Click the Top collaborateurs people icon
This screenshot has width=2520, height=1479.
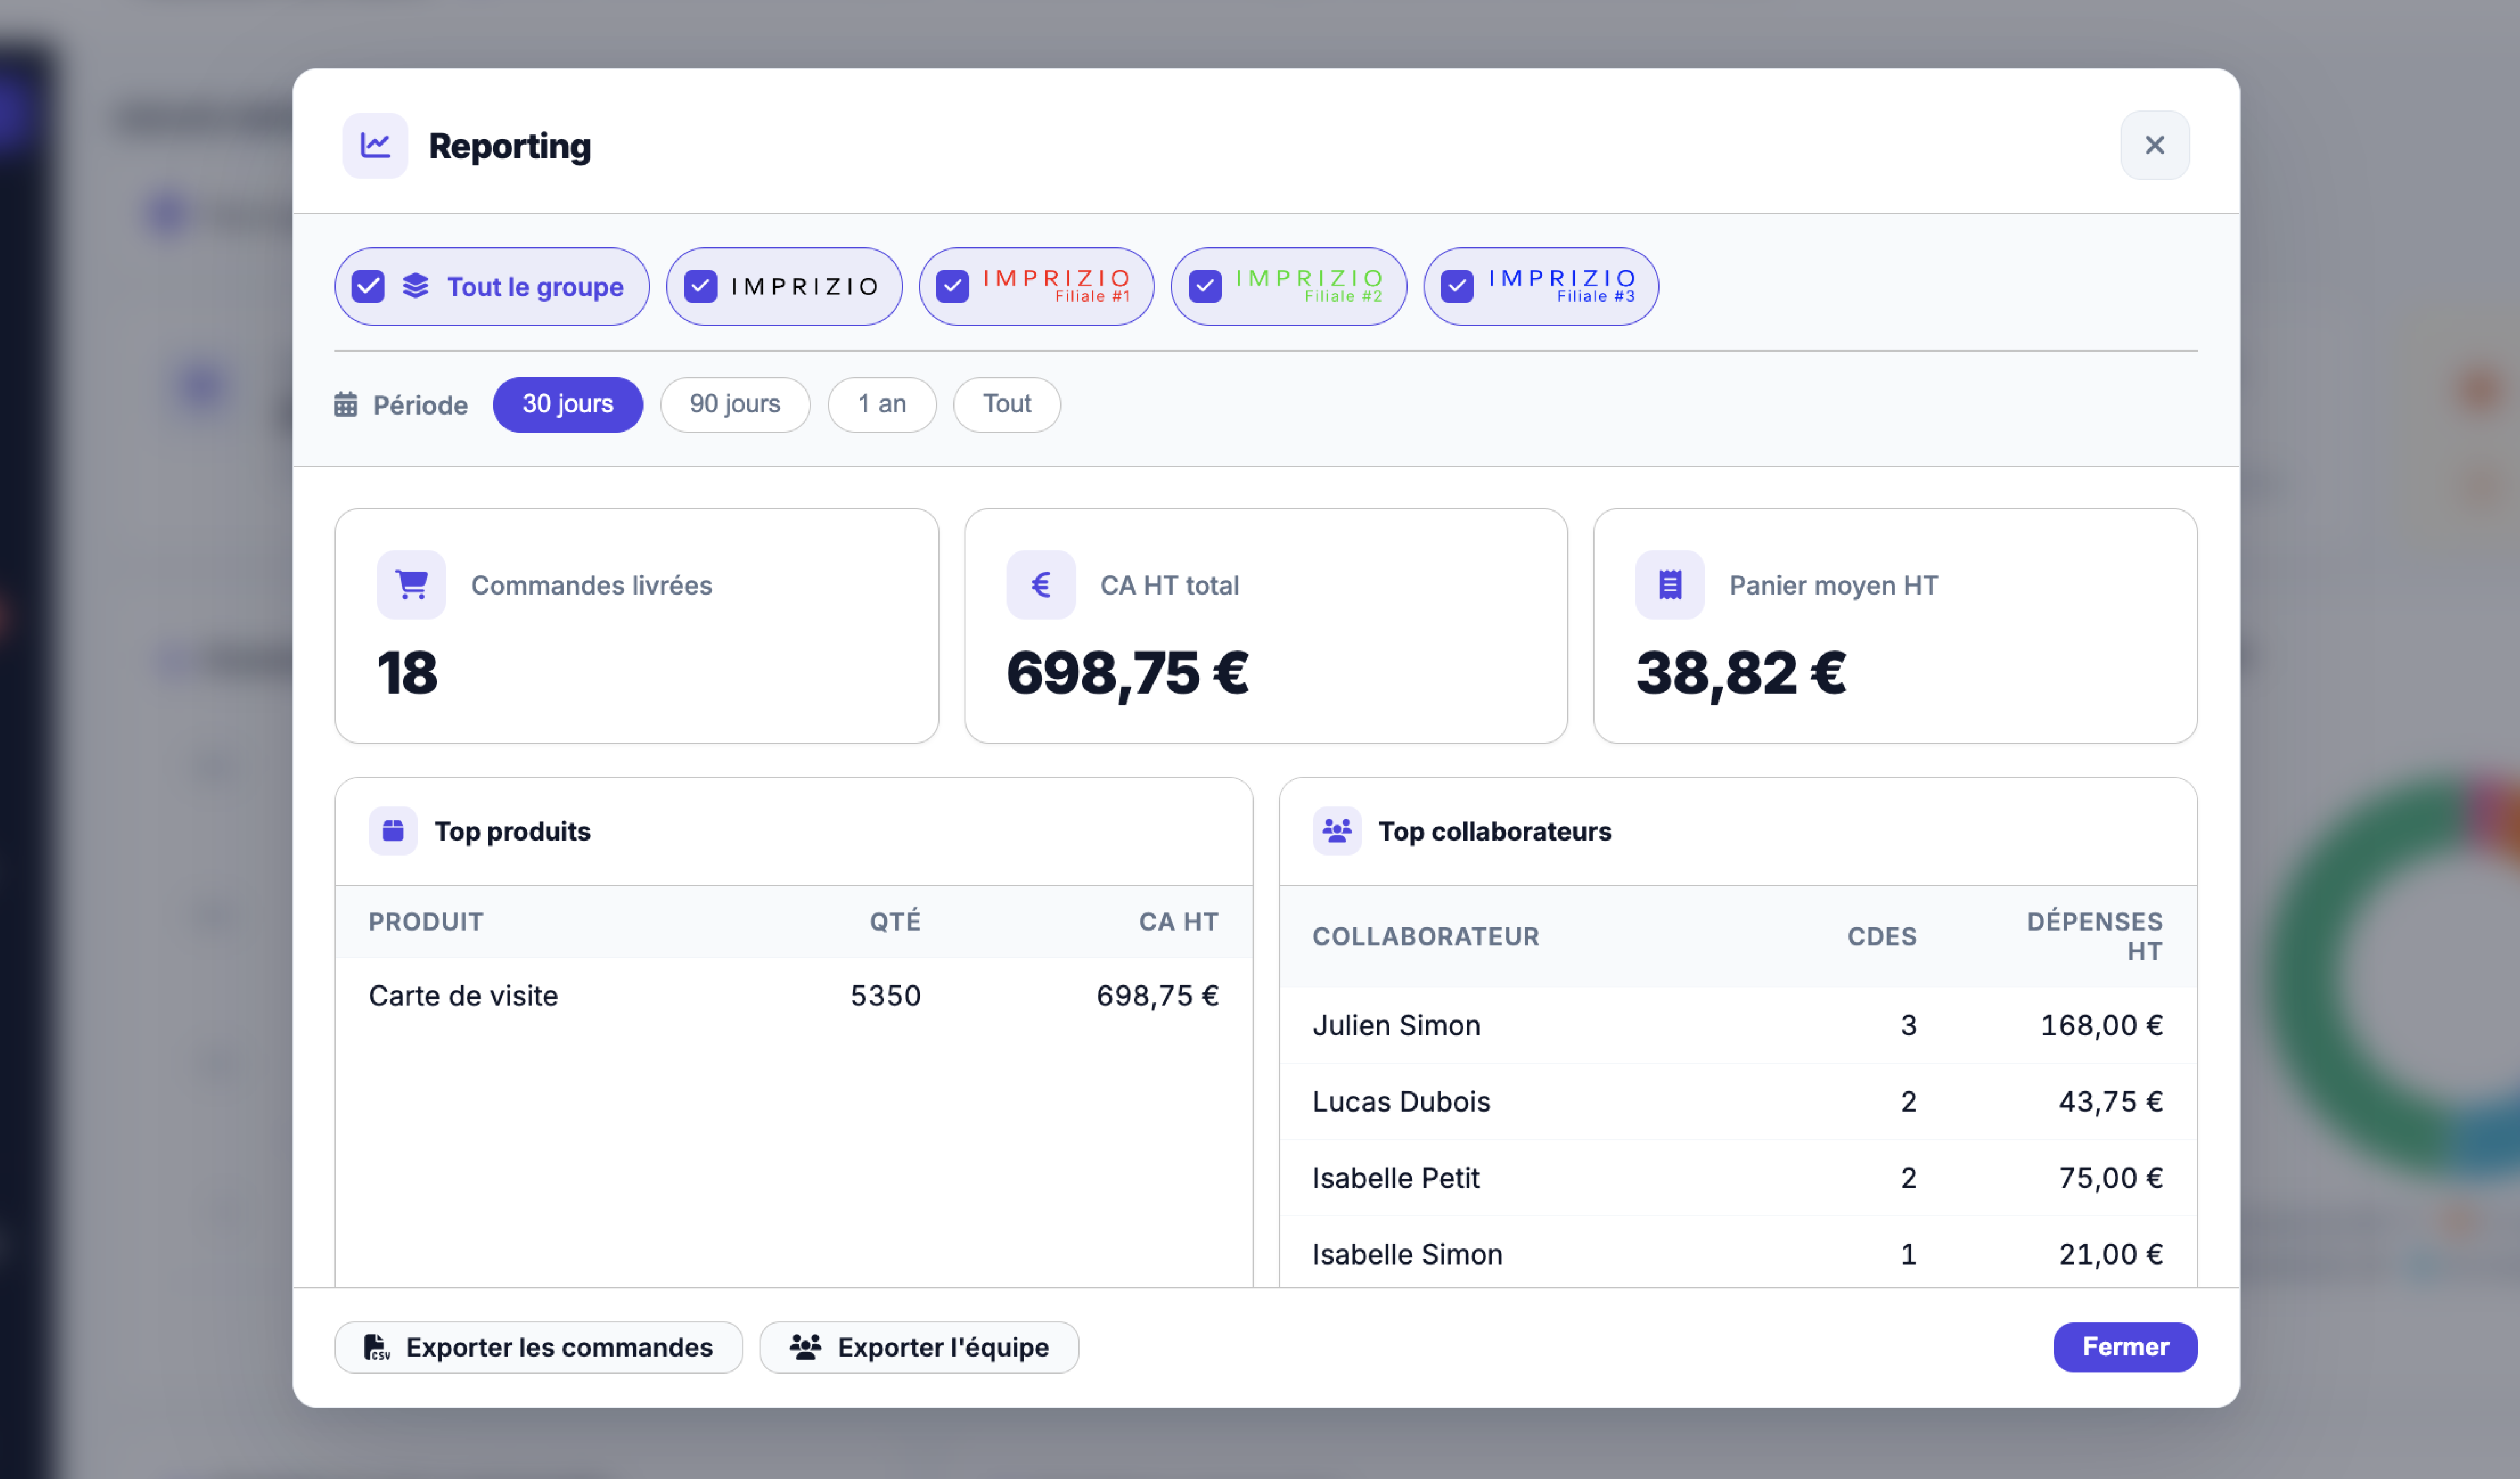[x=1337, y=831]
